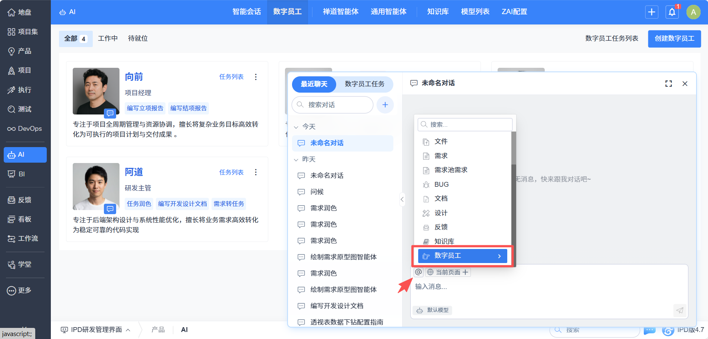Filter by 工作中 status
708x339 pixels.
point(108,39)
